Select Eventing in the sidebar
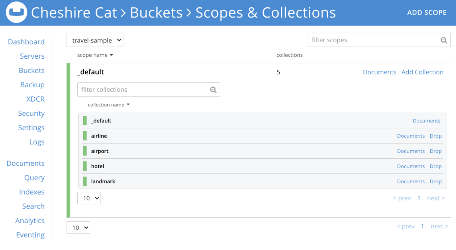The height and width of the screenshot is (250, 456). (30, 235)
